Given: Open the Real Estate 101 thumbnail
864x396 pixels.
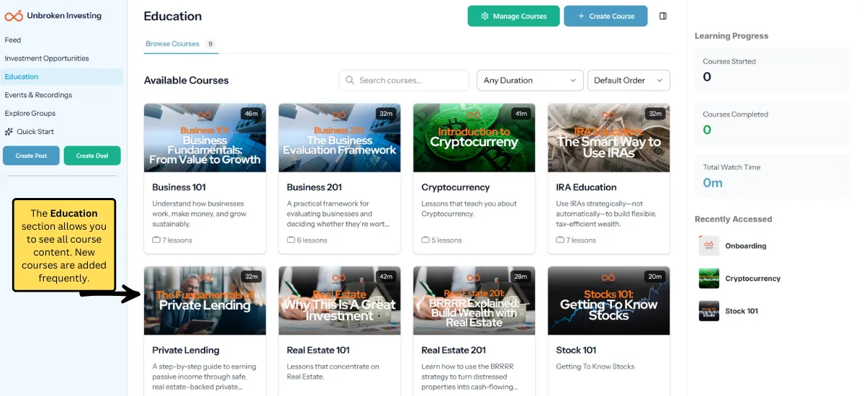Looking at the screenshot, I should point(340,301).
